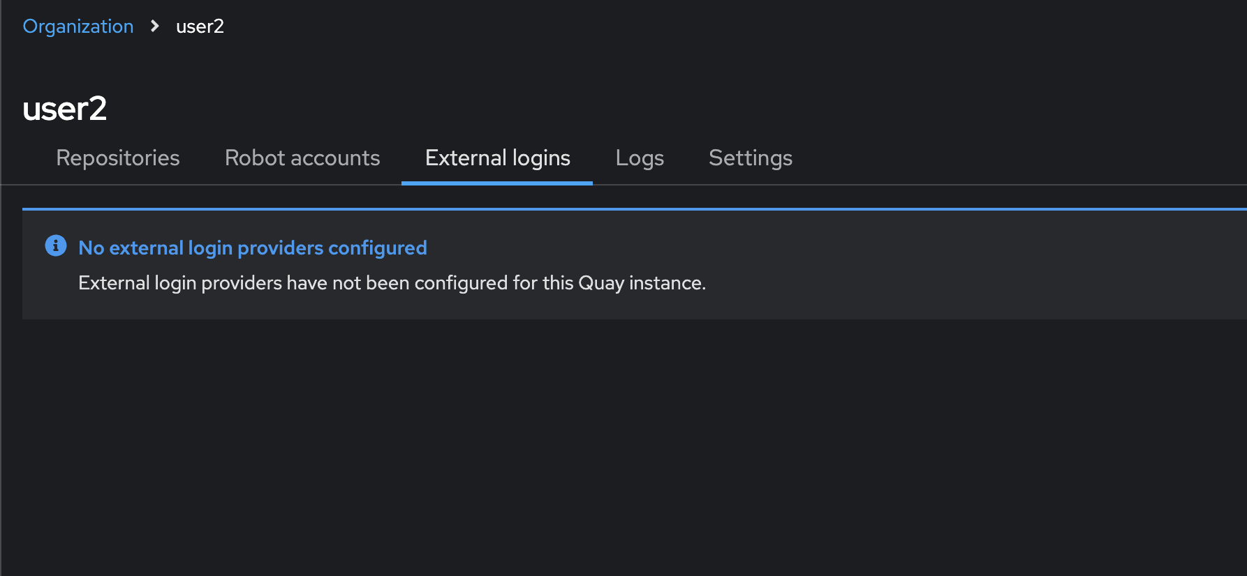Select the External logins tab
This screenshot has width=1247, height=576.
click(497, 158)
